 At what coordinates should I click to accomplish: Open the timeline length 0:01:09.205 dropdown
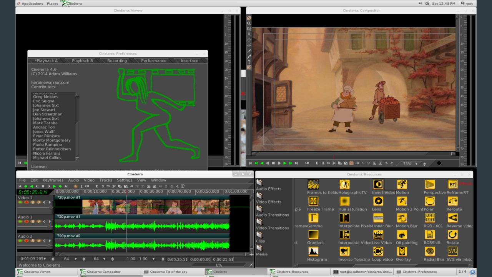click(45, 259)
